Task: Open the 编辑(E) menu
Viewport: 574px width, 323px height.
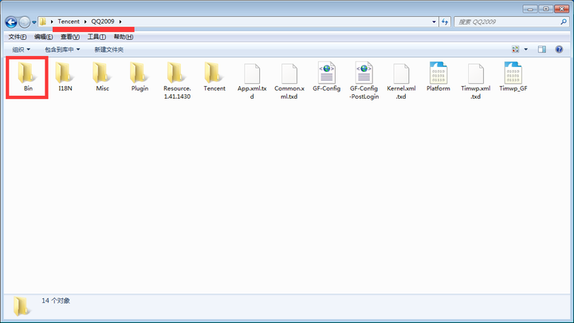Action: [x=43, y=37]
